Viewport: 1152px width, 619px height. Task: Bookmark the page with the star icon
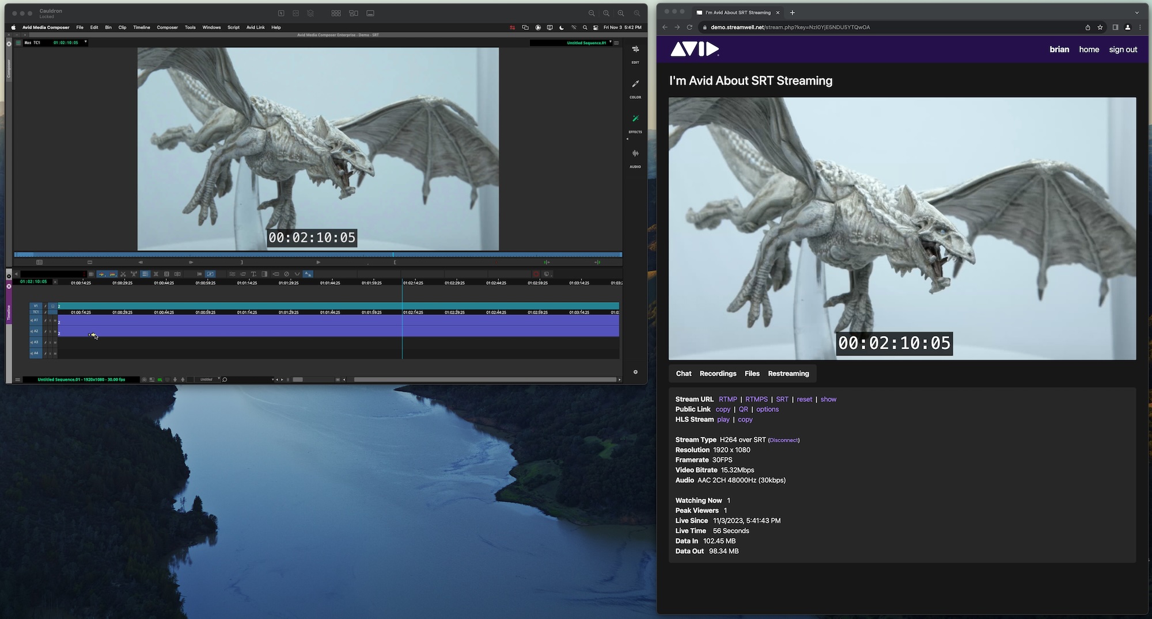[x=1100, y=27]
